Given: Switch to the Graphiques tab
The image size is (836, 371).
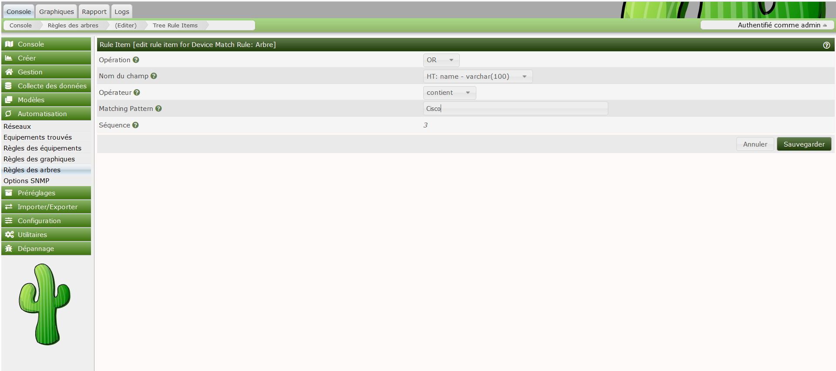Looking at the screenshot, I should (57, 12).
